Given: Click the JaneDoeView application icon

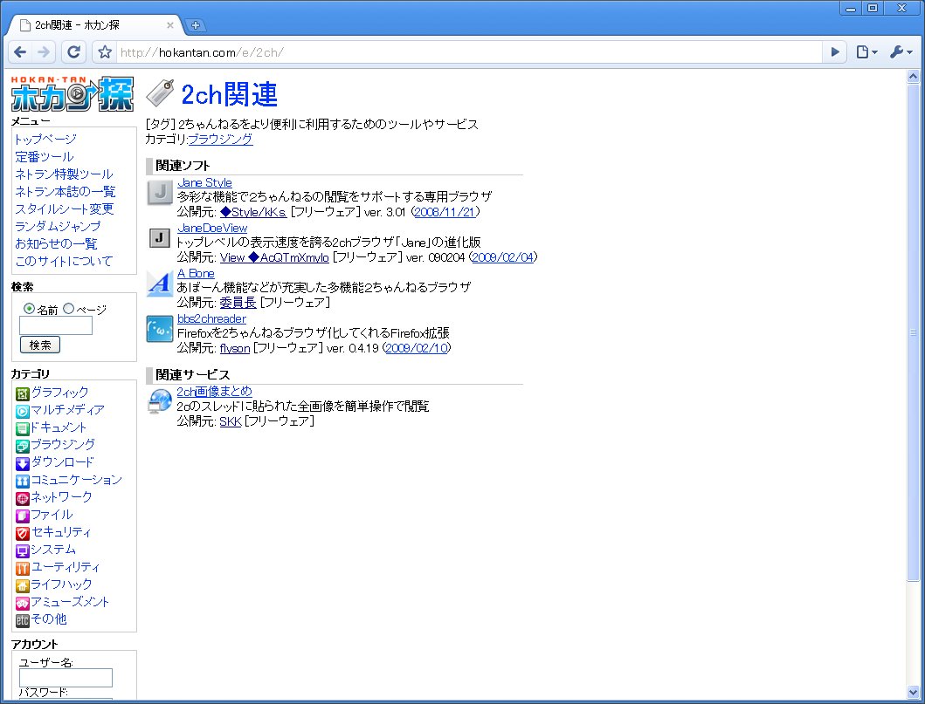Looking at the screenshot, I should point(159,237).
